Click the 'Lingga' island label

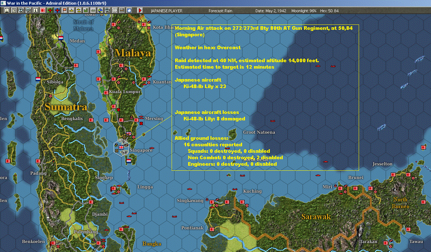tap(145, 187)
